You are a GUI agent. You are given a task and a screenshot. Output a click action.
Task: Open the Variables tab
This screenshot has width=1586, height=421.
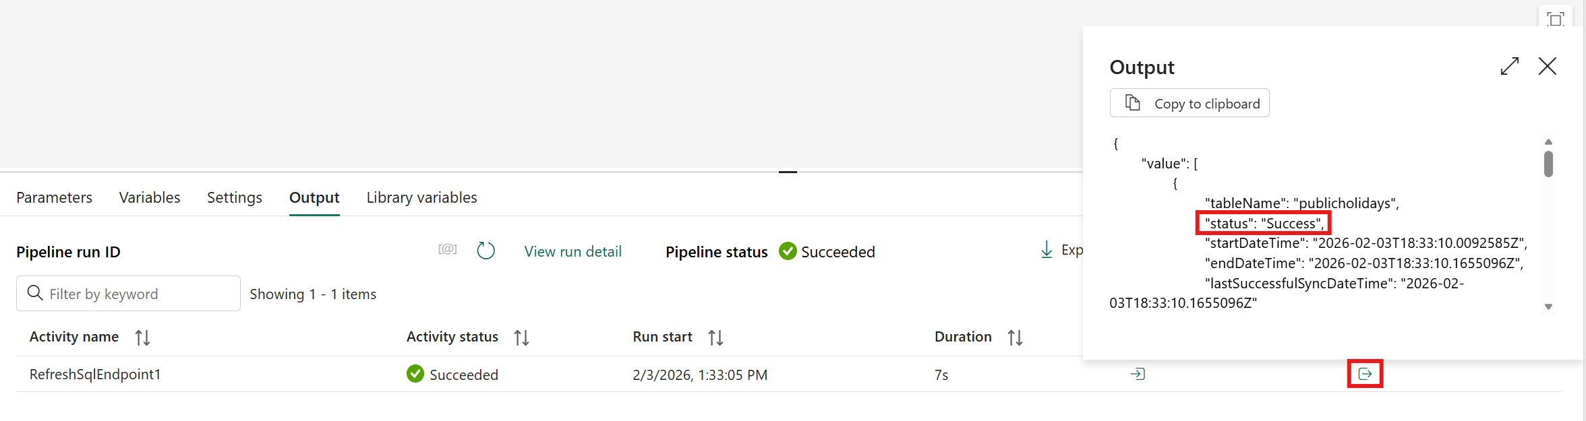150,197
